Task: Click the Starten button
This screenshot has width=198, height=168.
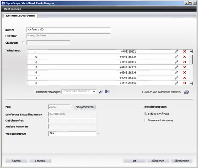Action: 16,161
